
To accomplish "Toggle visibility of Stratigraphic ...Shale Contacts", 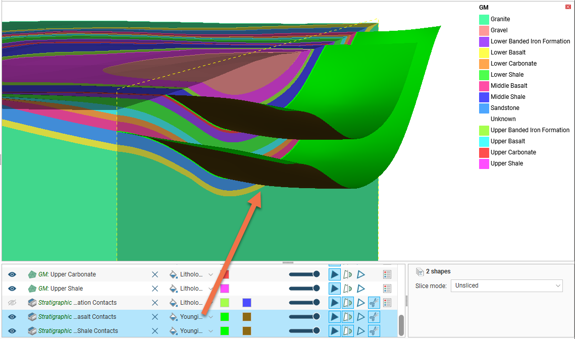I will 12,331.
